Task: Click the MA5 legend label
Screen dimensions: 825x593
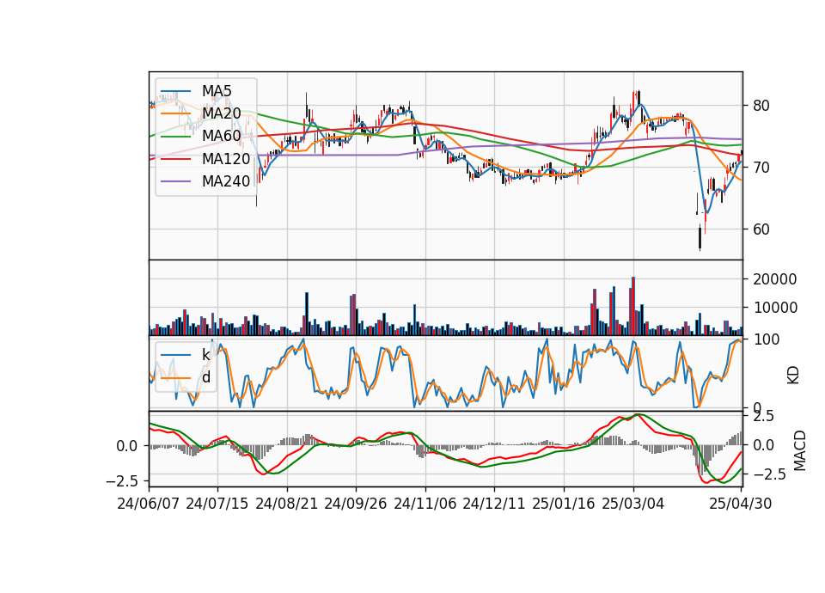Action: pos(217,91)
